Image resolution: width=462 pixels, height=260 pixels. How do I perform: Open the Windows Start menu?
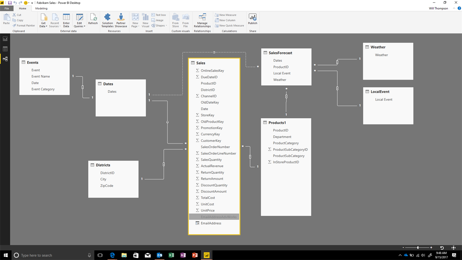6,255
